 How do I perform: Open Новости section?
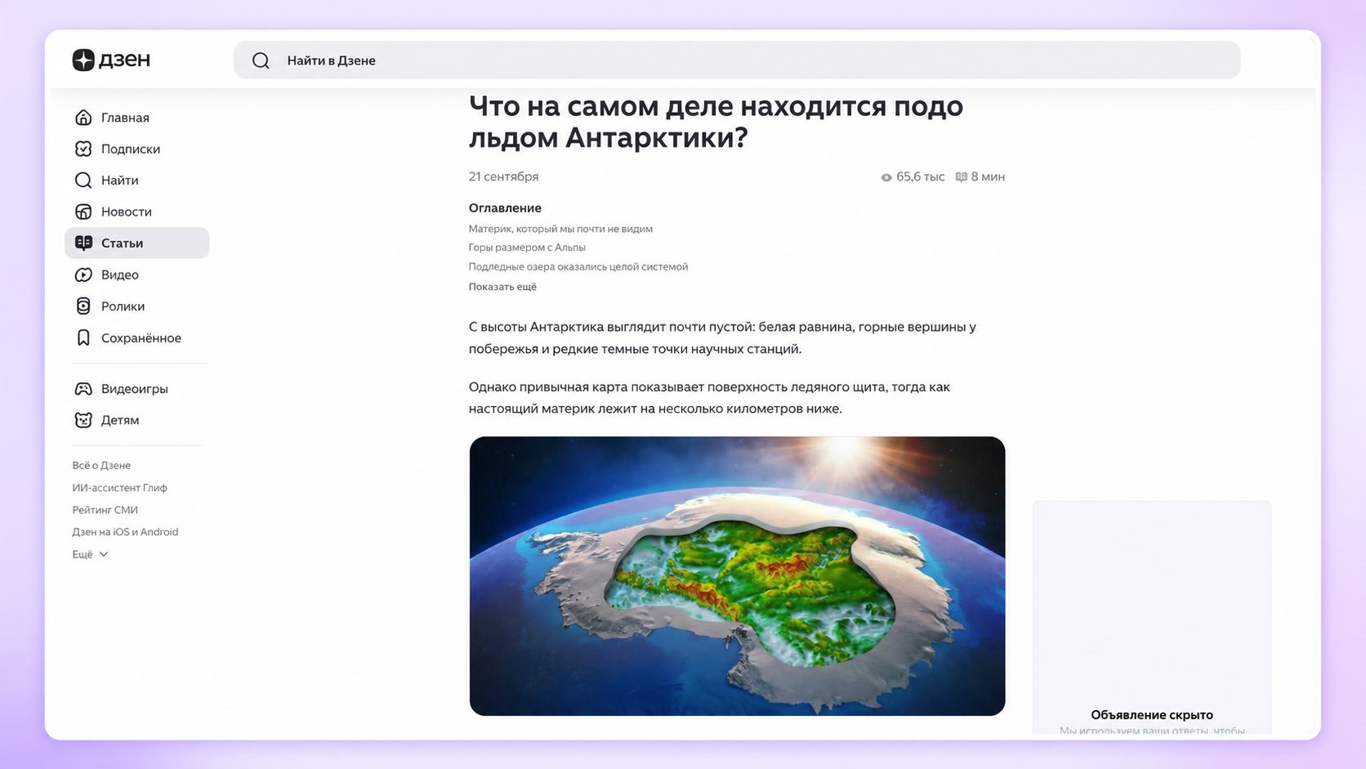pyautogui.click(x=136, y=212)
